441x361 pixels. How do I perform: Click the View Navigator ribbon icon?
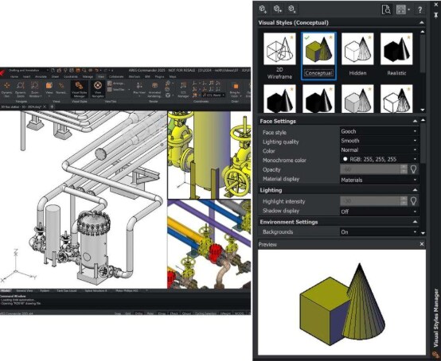tap(98, 89)
